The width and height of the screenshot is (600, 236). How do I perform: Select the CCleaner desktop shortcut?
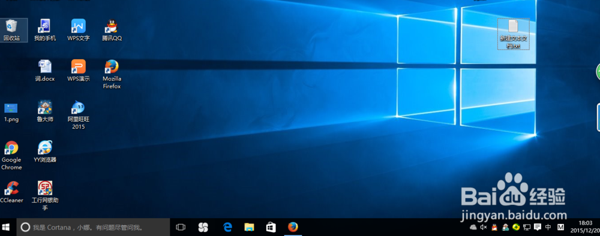(x=11, y=192)
